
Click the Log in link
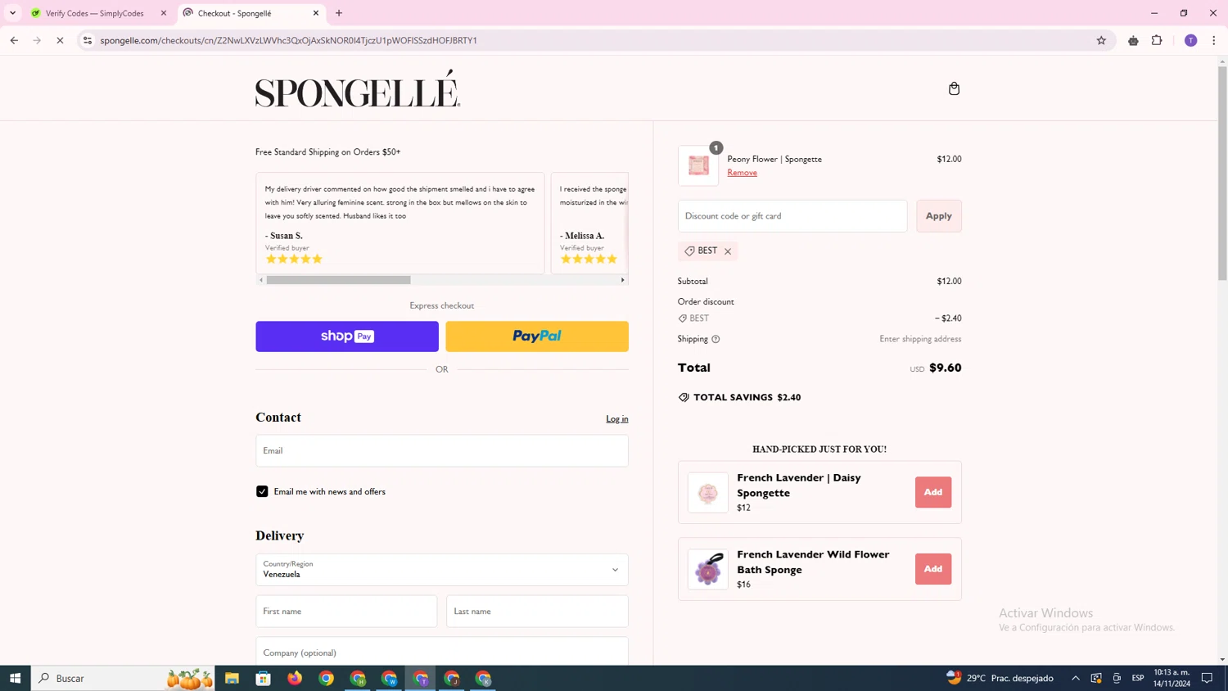click(x=617, y=419)
